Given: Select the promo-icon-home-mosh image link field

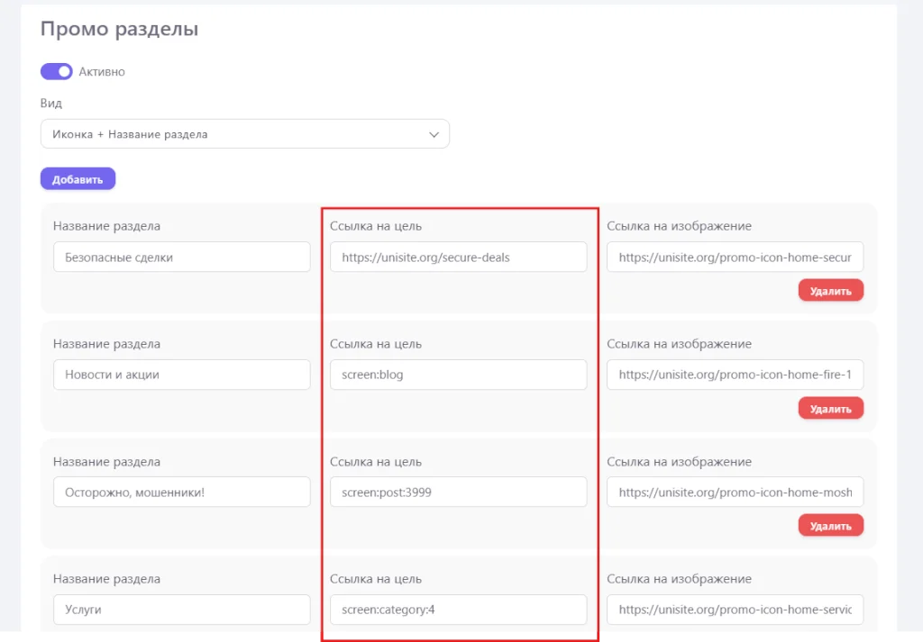Looking at the screenshot, I should (x=735, y=492).
